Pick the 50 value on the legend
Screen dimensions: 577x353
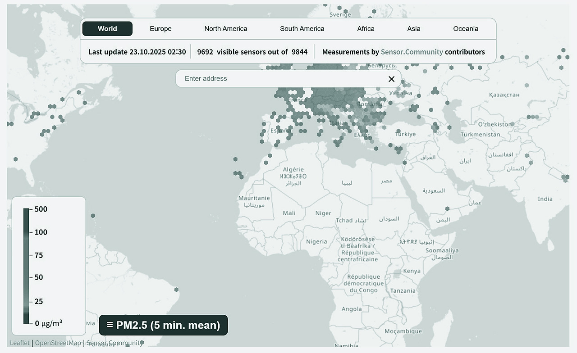[x=39, y=277]
